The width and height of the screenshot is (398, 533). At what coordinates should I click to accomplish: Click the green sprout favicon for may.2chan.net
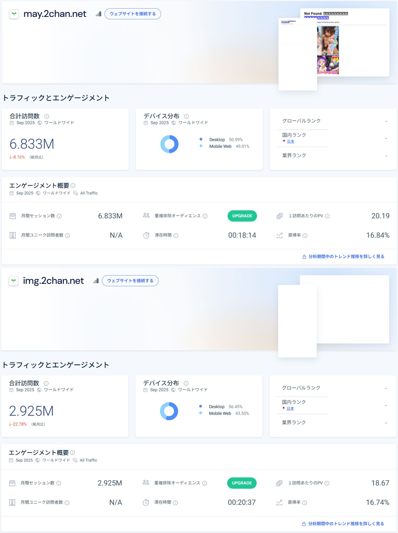point(14,14)
